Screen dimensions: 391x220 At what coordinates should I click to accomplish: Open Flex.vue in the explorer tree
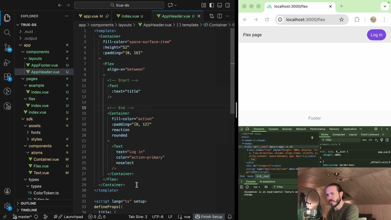pos(41,166)
